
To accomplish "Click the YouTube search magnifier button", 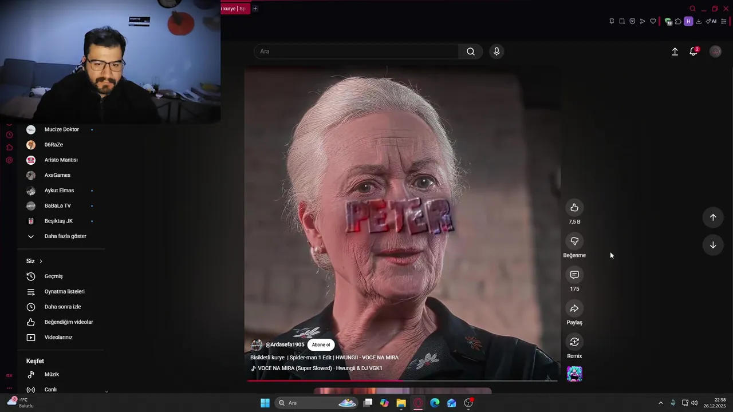I will [471, 51].
